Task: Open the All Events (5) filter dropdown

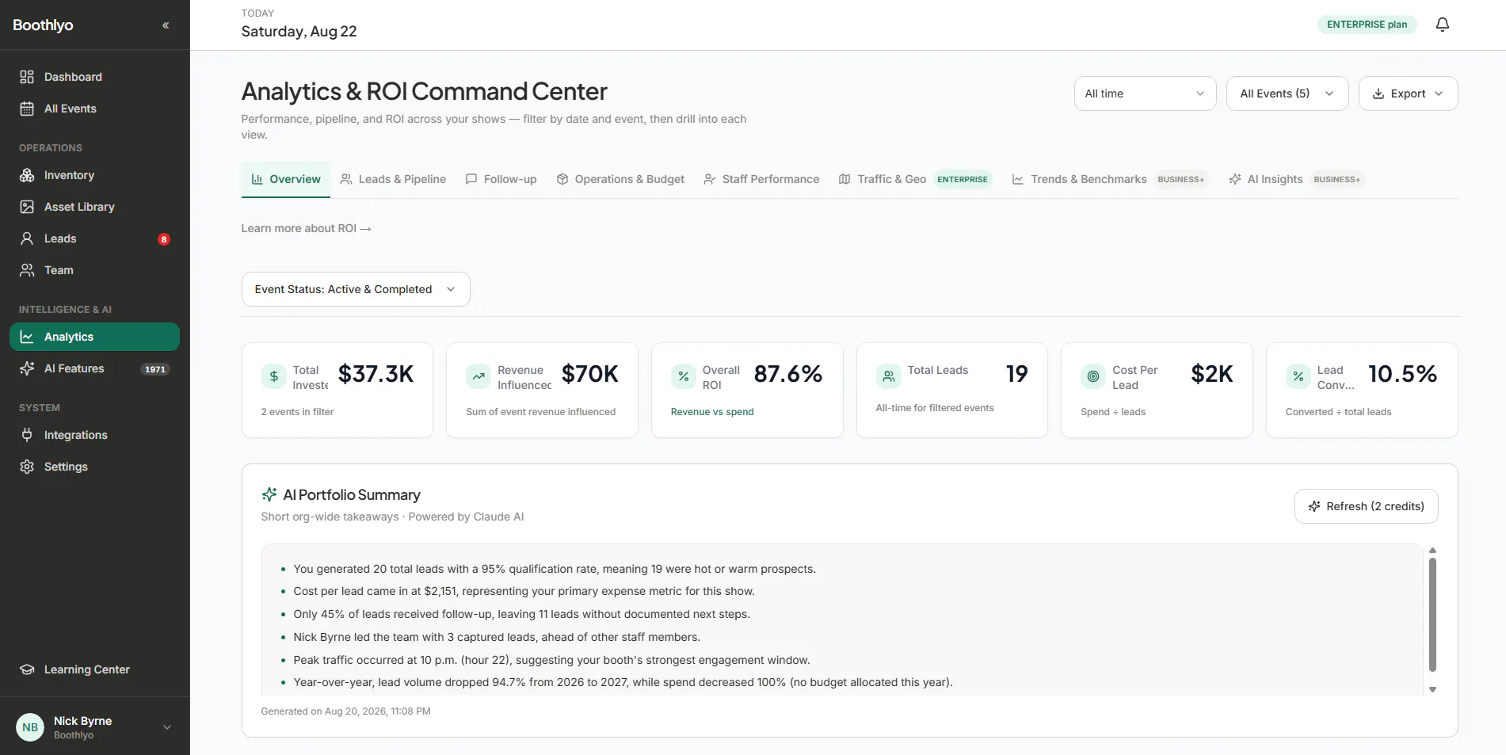Action: coord(1287,93)
